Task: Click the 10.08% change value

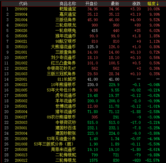Action: coord(154,9)
